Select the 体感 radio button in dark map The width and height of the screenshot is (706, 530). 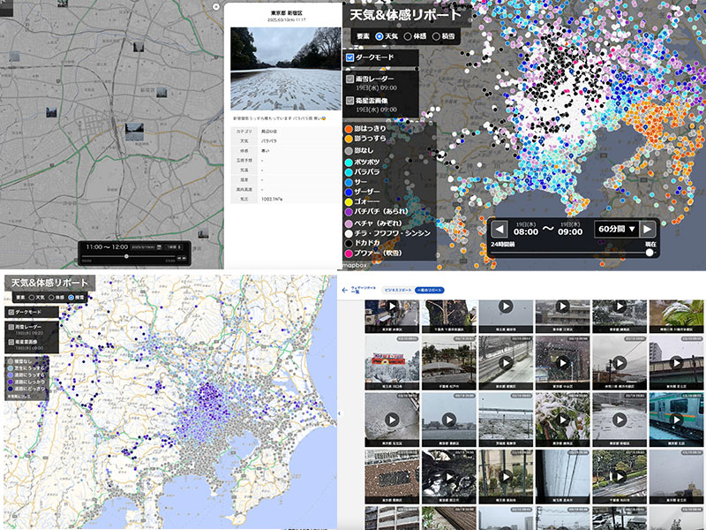[409, 36]
